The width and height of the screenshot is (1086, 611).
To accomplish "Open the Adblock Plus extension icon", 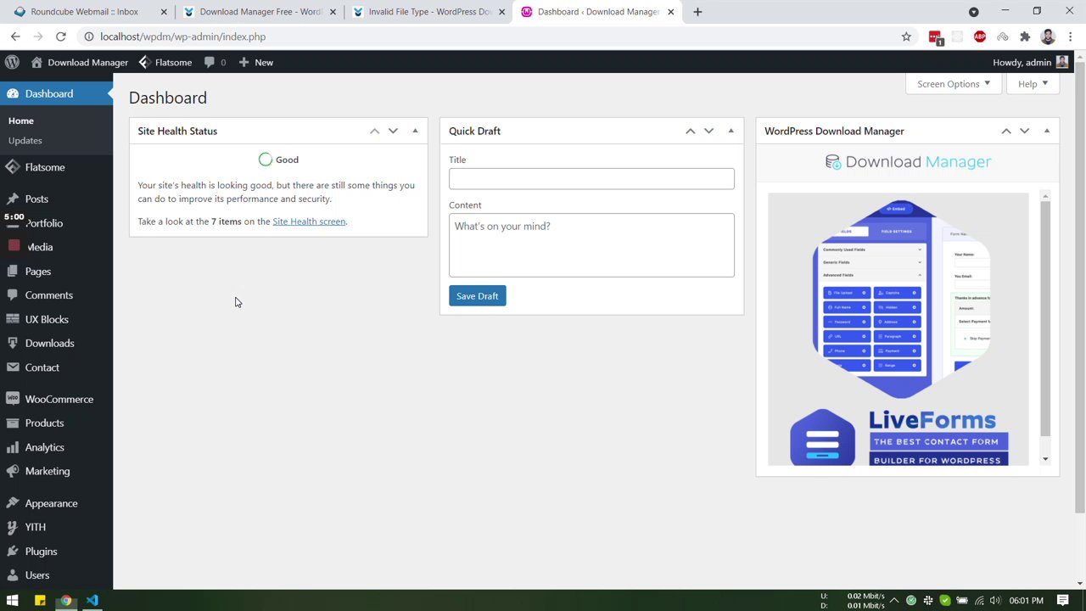I will [x=980, y=36].
